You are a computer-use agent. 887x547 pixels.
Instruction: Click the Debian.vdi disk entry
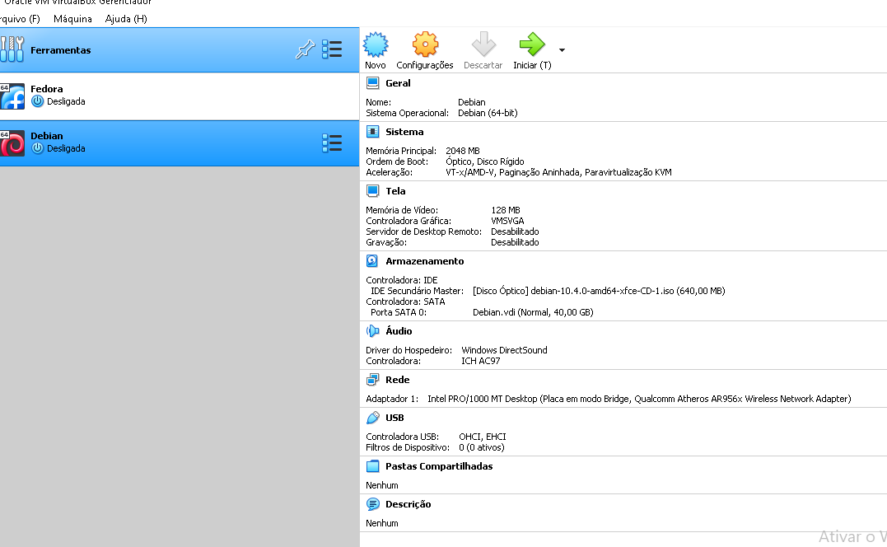pyautogui.click(x=533, y=312)
